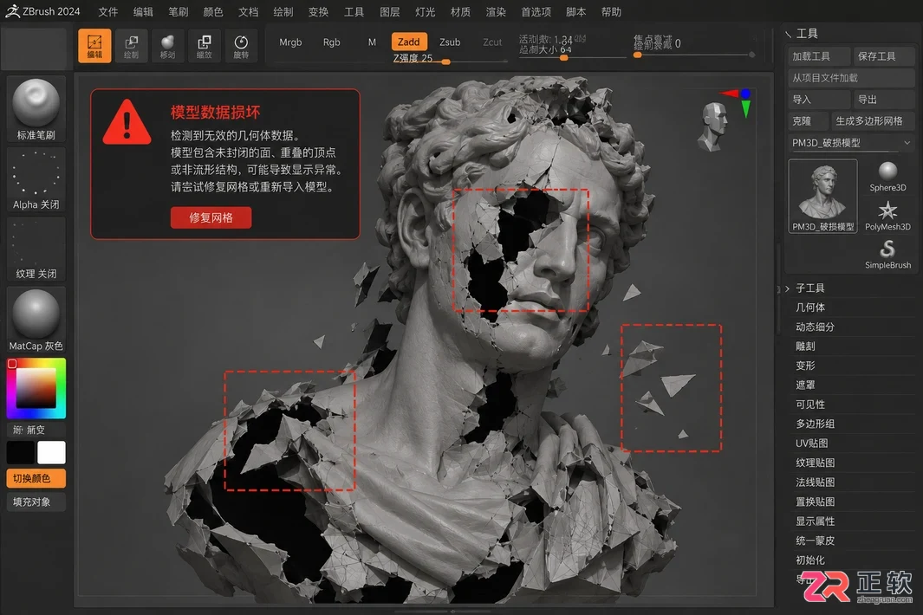Open the 文件 menu

(x=107, y=12)
